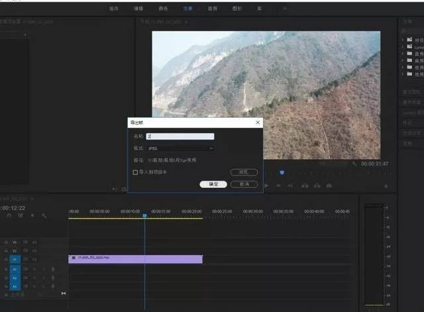Toggle V1 track eye visibility
The height and width of the screenshot is (312, 424).
pyautogui.click(x=34, y=260)
